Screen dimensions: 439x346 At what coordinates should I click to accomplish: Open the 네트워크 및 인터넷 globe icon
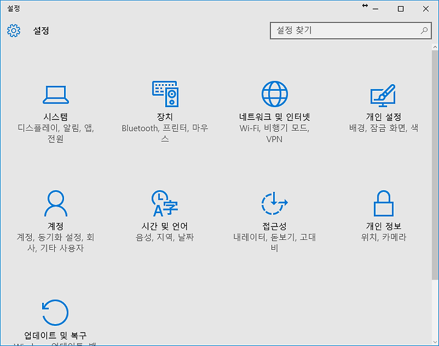point(274,94)
